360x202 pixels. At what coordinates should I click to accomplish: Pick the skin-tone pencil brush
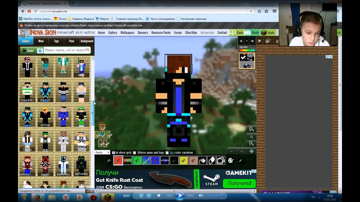click(x=193, y=160)
